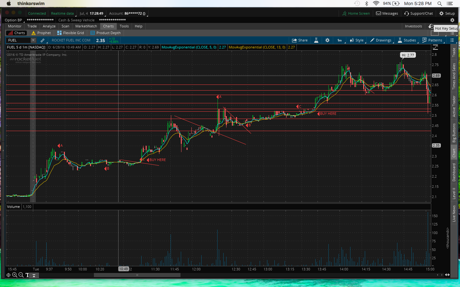Screen dimensions: 460x287
Task: Open the chart settings gear icon
Action: [x=327, y=40]
